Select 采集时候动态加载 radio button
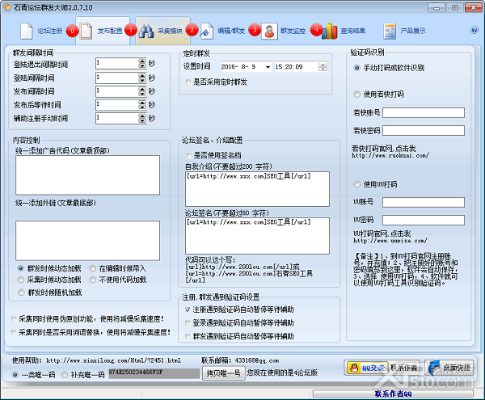The image size is (485, 400). 21,280
